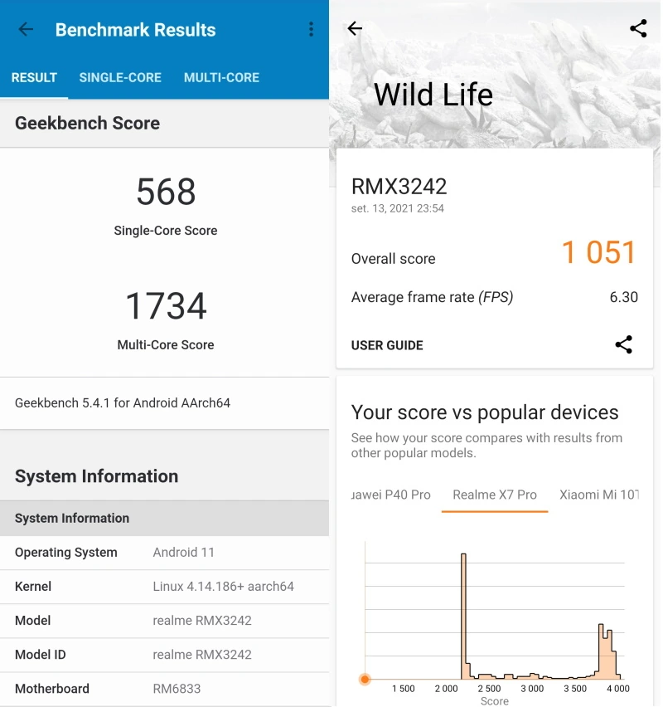663x707 pixels.
Task: Tap the 568 single-core score
Action: pos(167,192)
